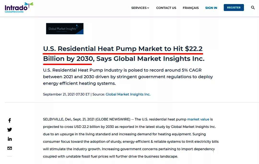This screenshot has height=164, width=259.
Task: Click the date 'September 21, 2021 07:30 ET'
Action: pos(66,94)
